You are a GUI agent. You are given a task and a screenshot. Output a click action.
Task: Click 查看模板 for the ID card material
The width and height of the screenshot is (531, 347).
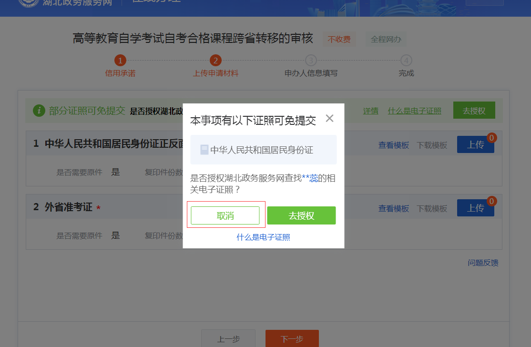pyautogui.click(x=394, y=145)
